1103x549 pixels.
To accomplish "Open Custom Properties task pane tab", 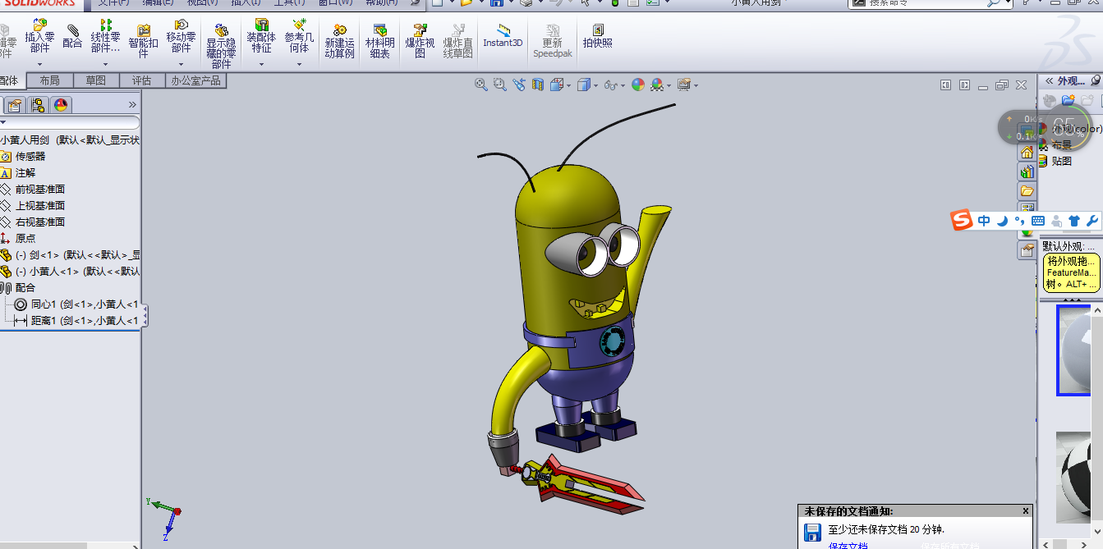I will click(x=1027, y=251).
